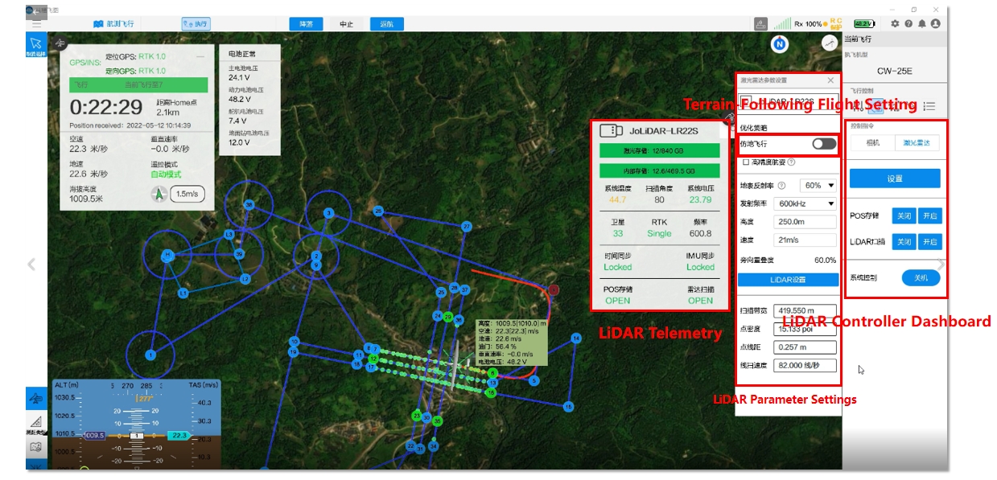Open the 地表反射率 60% dropdown

(818, 186)
